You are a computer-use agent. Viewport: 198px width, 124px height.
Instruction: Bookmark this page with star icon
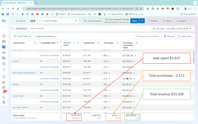pos(141,9)
